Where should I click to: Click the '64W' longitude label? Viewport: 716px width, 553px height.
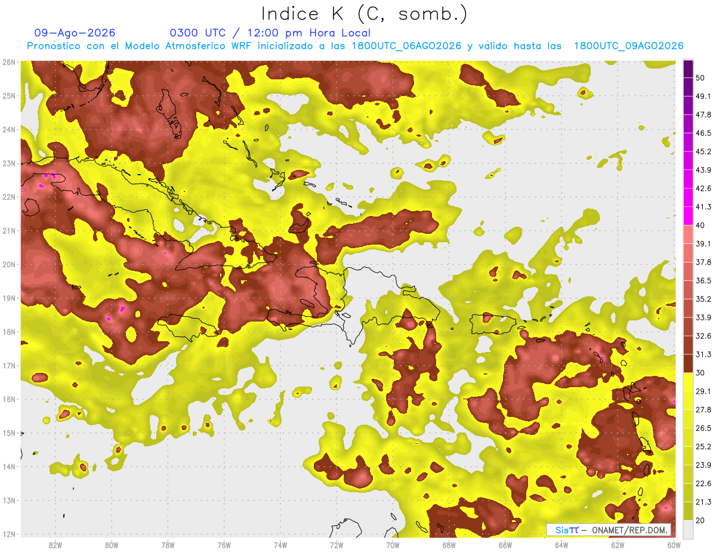point(561,545)
